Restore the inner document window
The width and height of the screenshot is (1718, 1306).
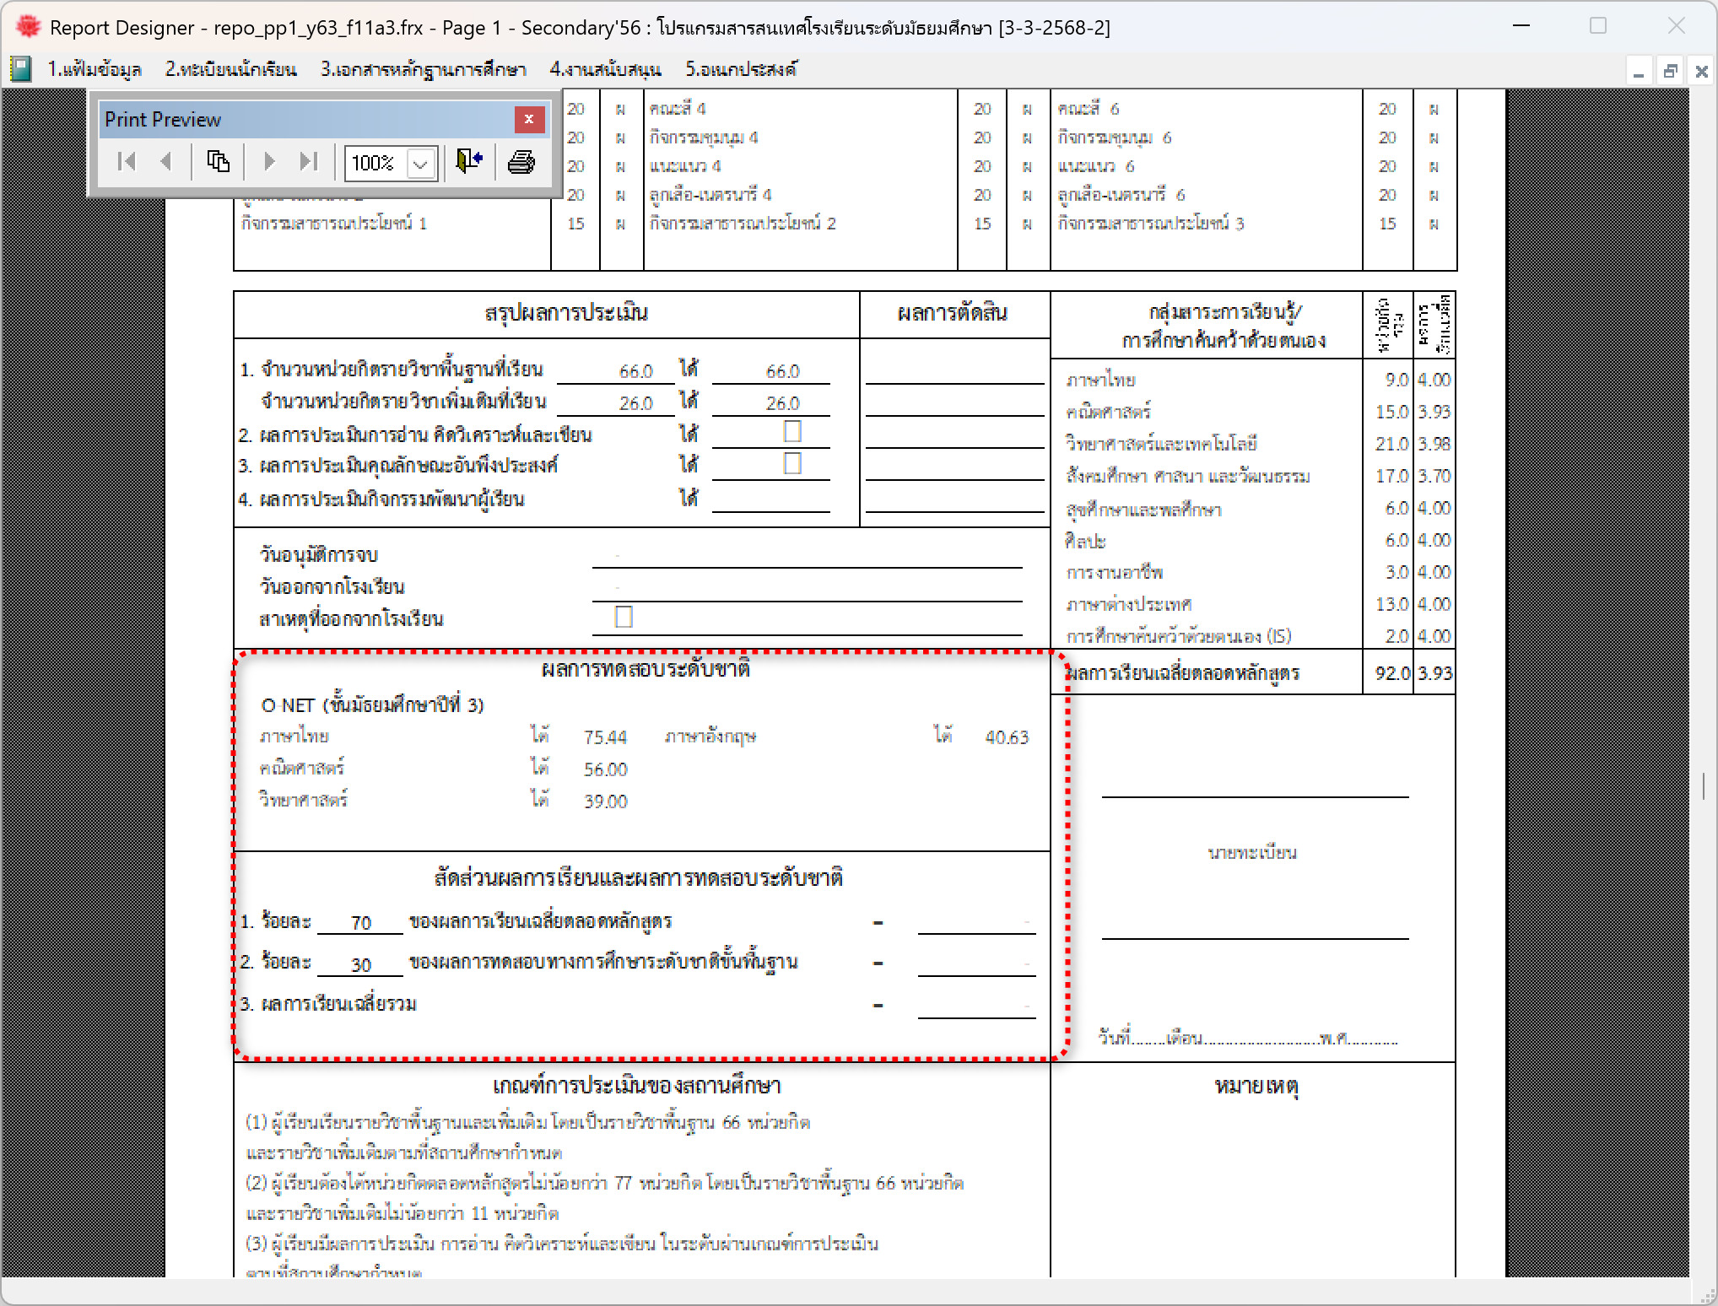tap(1670, 72)
